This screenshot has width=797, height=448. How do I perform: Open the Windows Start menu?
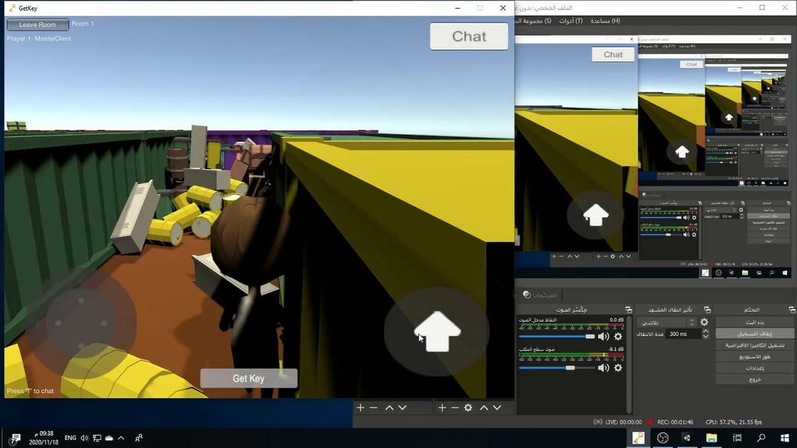[785, 438]
